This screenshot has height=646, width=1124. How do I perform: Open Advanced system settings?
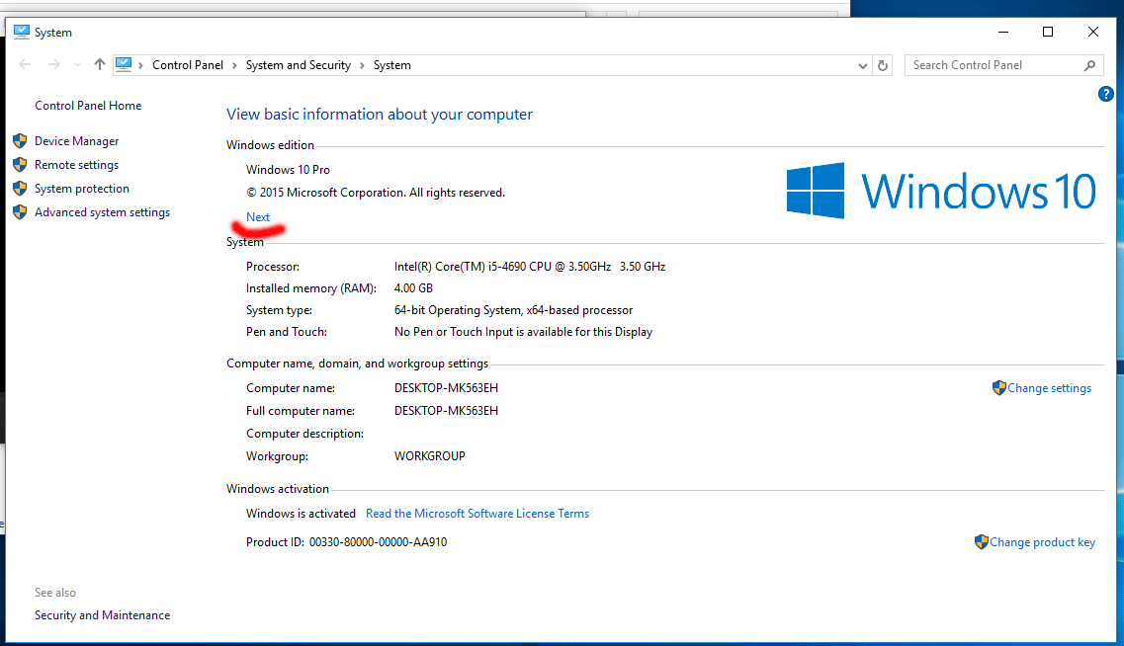[x=103, y=212]
